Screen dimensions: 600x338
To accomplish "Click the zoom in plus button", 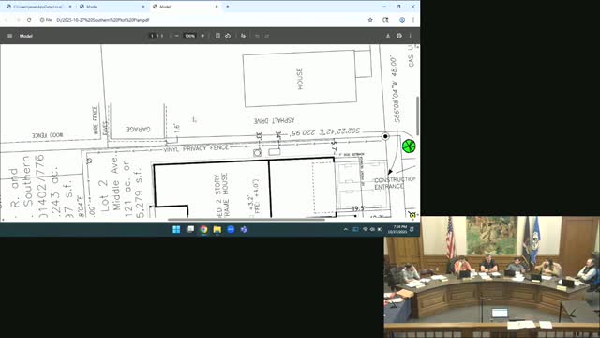I will click(202, 36).
